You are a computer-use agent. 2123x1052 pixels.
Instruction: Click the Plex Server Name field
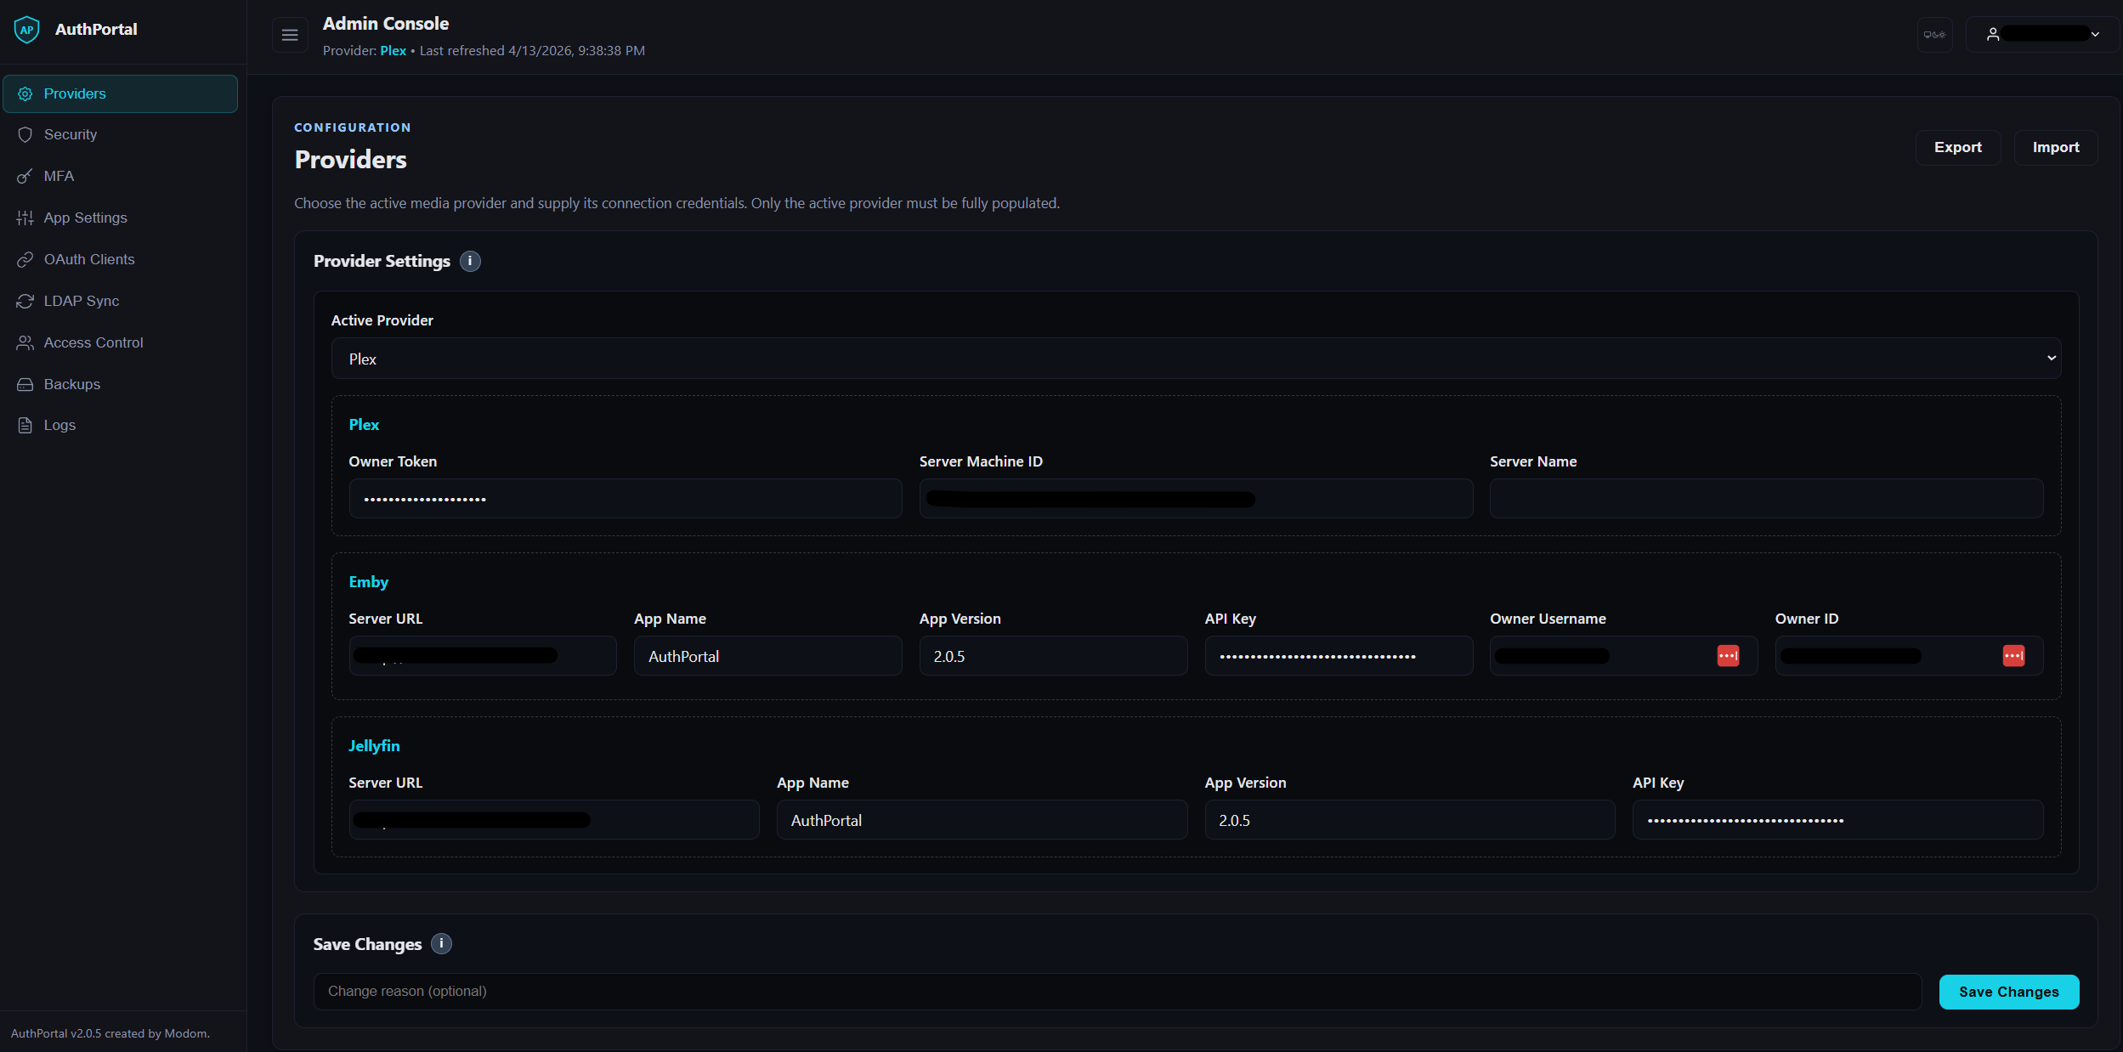pos(1766,499)
